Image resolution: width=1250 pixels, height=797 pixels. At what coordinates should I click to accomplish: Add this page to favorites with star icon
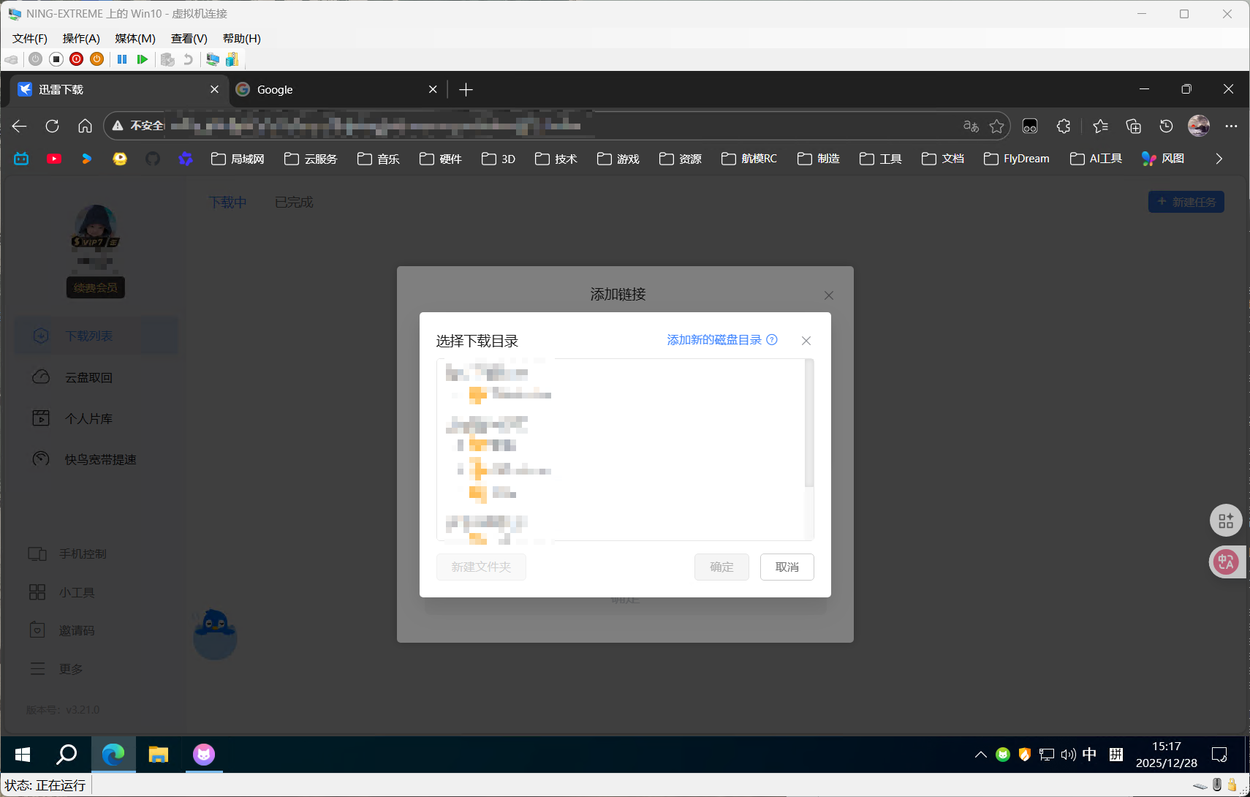click(996, 126)
